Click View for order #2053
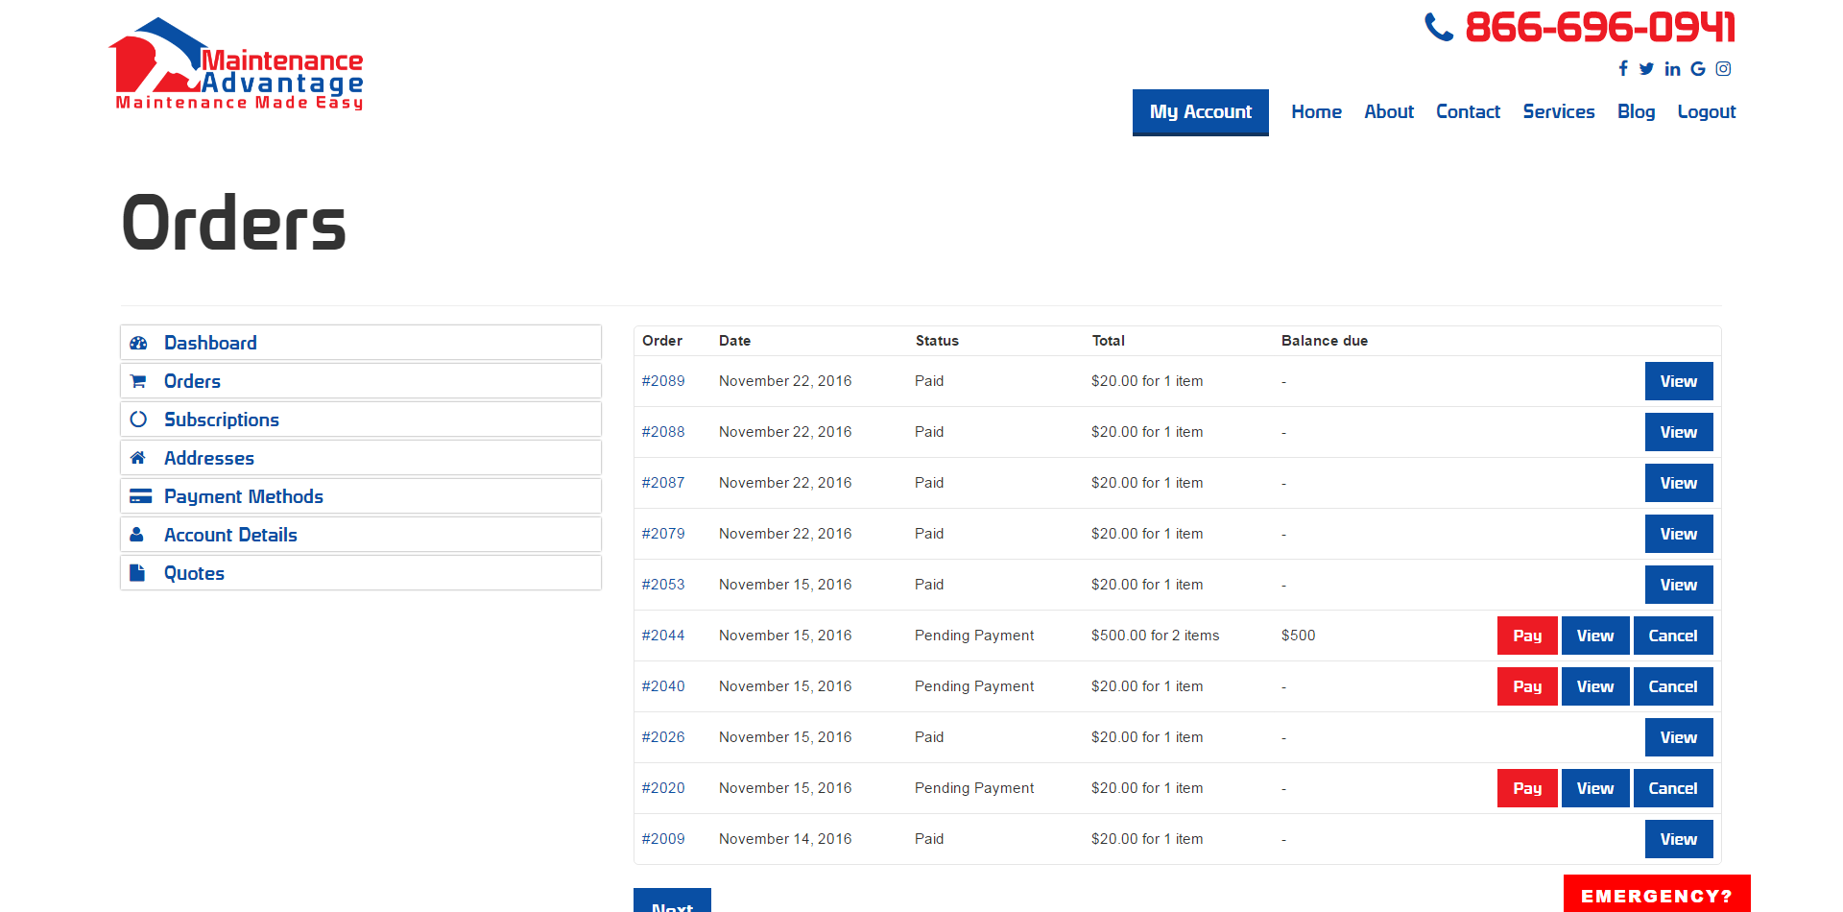Viewport: 1843px width, 912px height. (1679, 585)
